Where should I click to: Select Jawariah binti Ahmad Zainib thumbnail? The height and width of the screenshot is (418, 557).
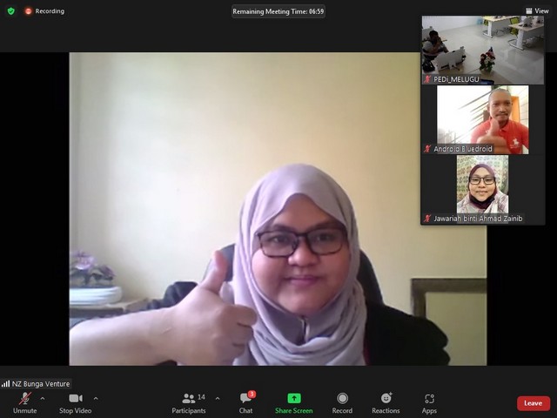click(x=482, y=189)
